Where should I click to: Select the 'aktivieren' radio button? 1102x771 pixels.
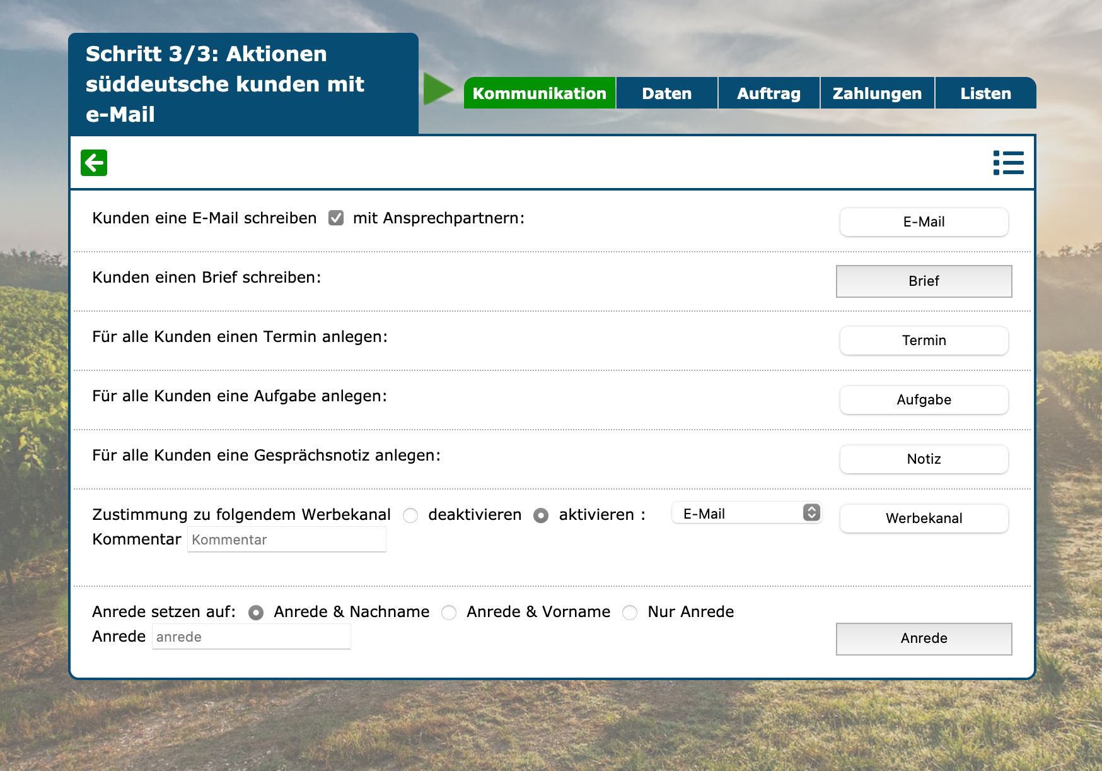541,515
